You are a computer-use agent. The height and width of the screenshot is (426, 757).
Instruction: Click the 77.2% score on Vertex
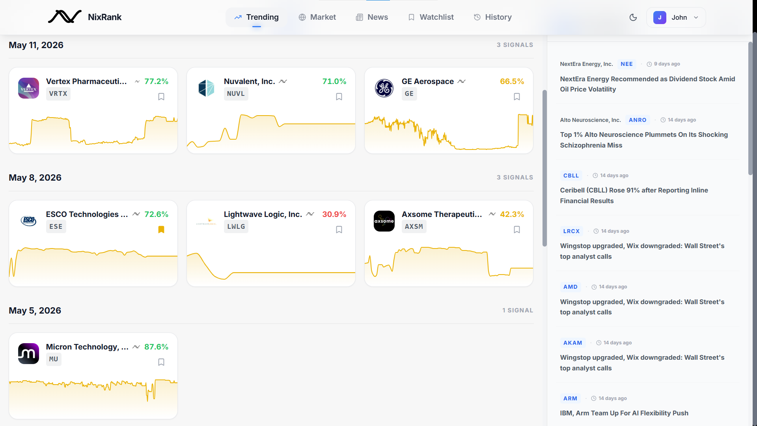[156, 81]
